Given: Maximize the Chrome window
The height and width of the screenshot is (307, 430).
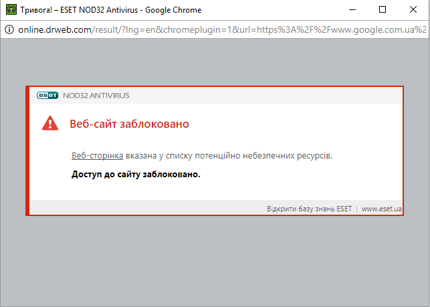Looking at the screenshot, I should (383, 9).
